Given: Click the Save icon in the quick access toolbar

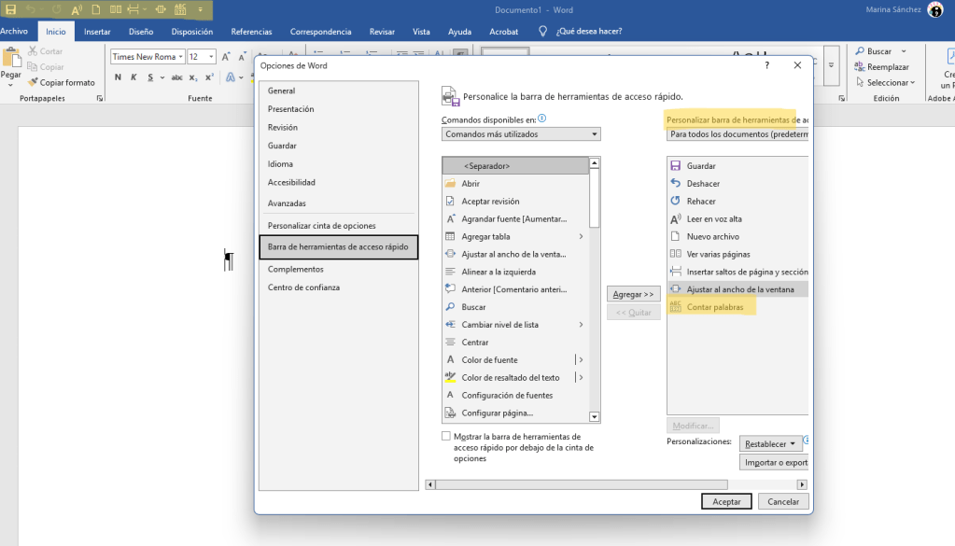Looking at the screenshot, I should (11, 9).
